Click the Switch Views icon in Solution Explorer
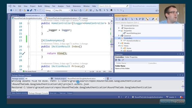 point(126,19)
